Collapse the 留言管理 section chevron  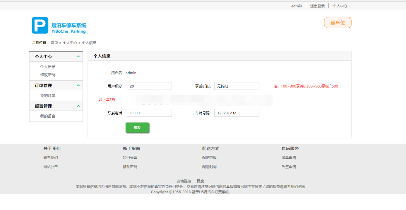click(78, 106)
